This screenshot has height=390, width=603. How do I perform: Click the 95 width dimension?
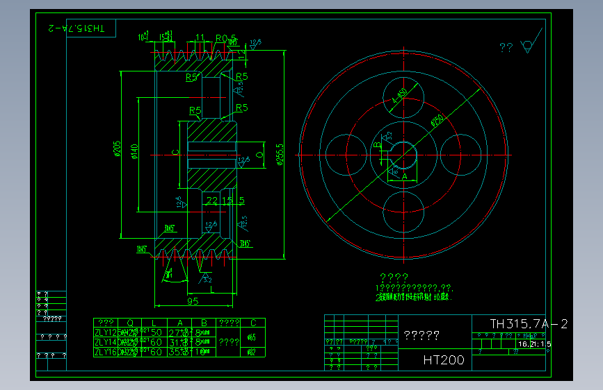tap(193, 301)
